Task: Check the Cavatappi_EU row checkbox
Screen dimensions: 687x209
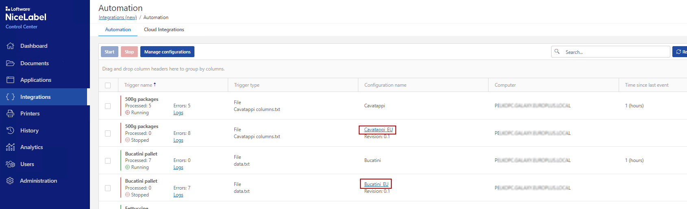Action: [108, 133]
